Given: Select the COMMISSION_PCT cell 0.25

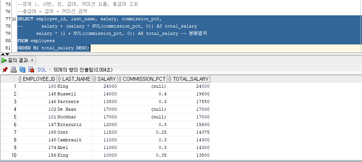Looking at the screenshot, I should click(x=142, y=132).
